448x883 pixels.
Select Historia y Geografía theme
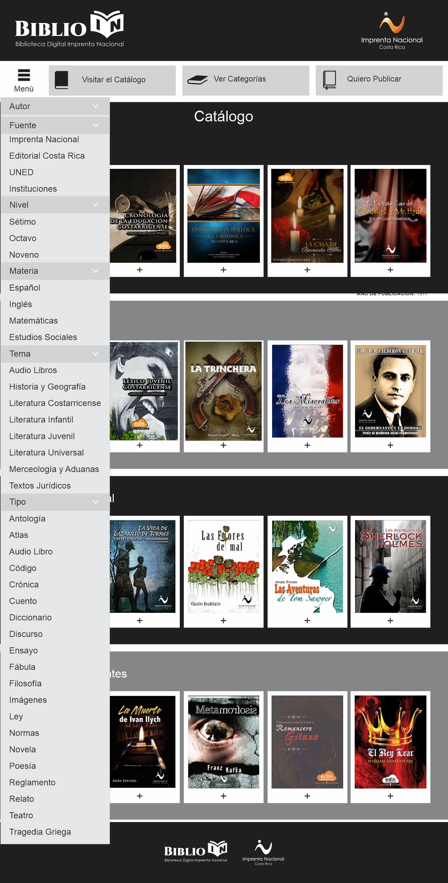point(47,387)
